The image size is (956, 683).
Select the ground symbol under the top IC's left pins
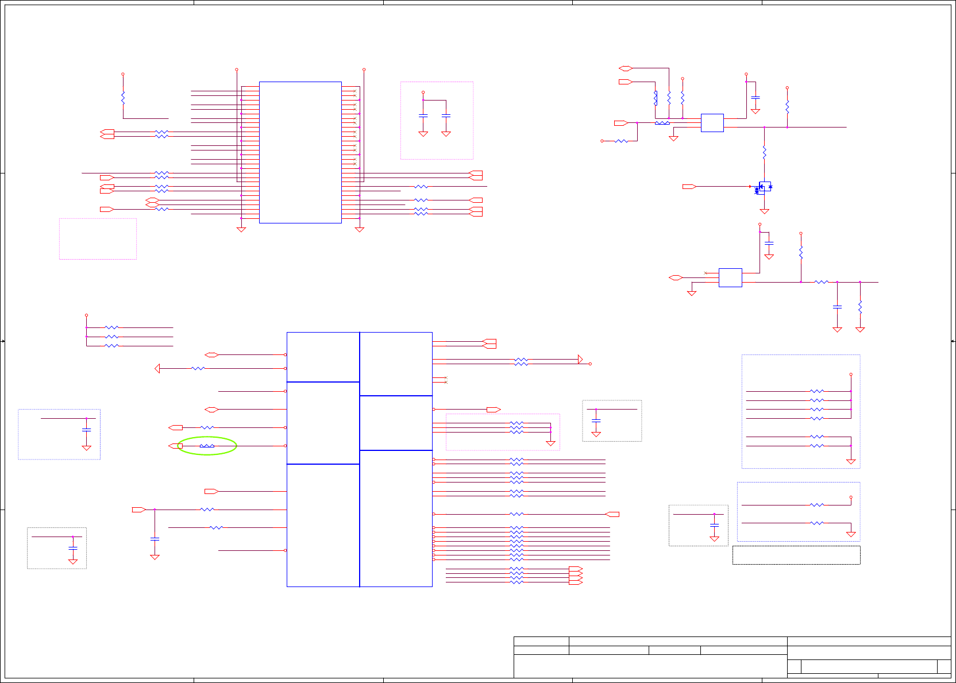241,230
